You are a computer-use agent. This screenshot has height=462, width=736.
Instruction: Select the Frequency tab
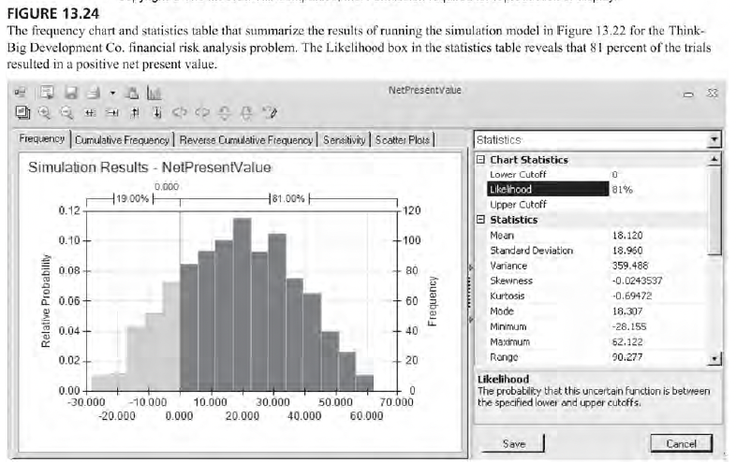[x=42, y=138]
